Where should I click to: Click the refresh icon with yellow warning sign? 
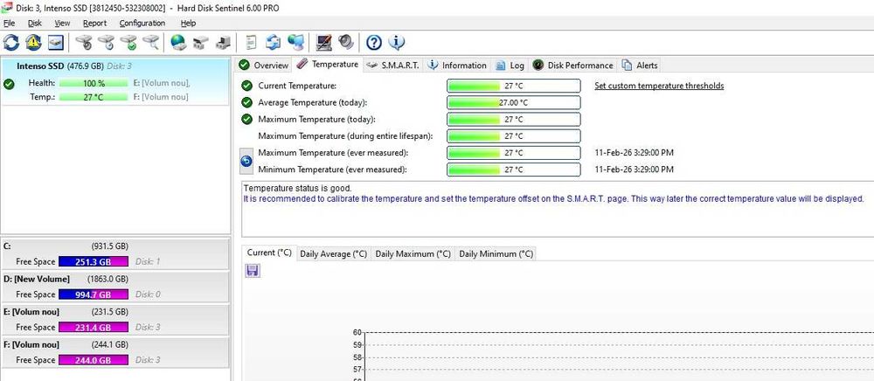tap(33, 42)
